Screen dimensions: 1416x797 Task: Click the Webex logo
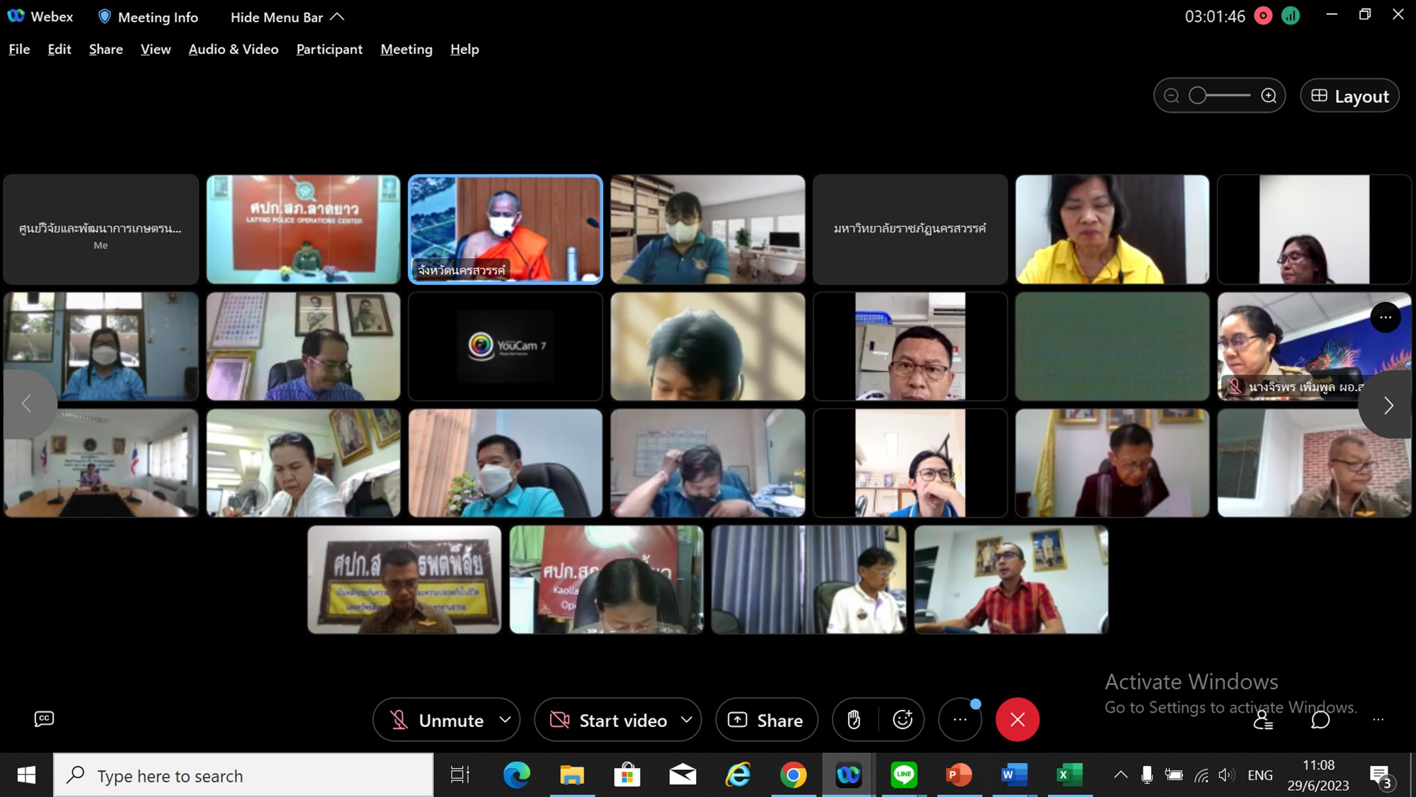[x=16, y=16]
